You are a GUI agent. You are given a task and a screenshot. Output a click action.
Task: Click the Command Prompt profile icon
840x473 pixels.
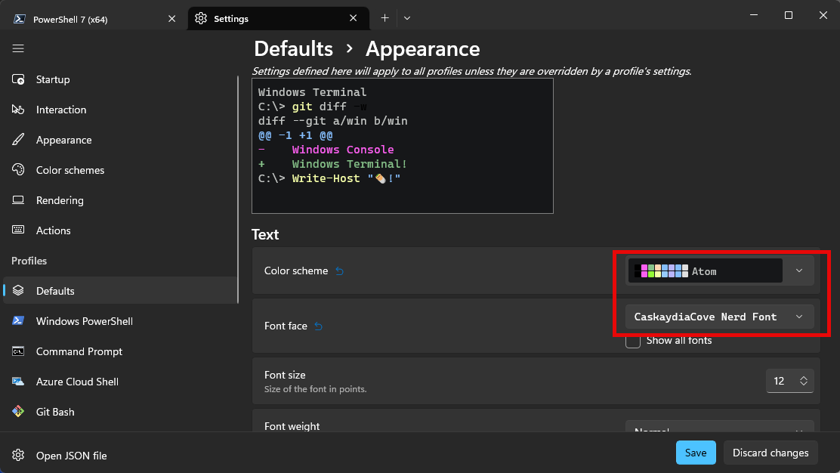pos(18,351)
